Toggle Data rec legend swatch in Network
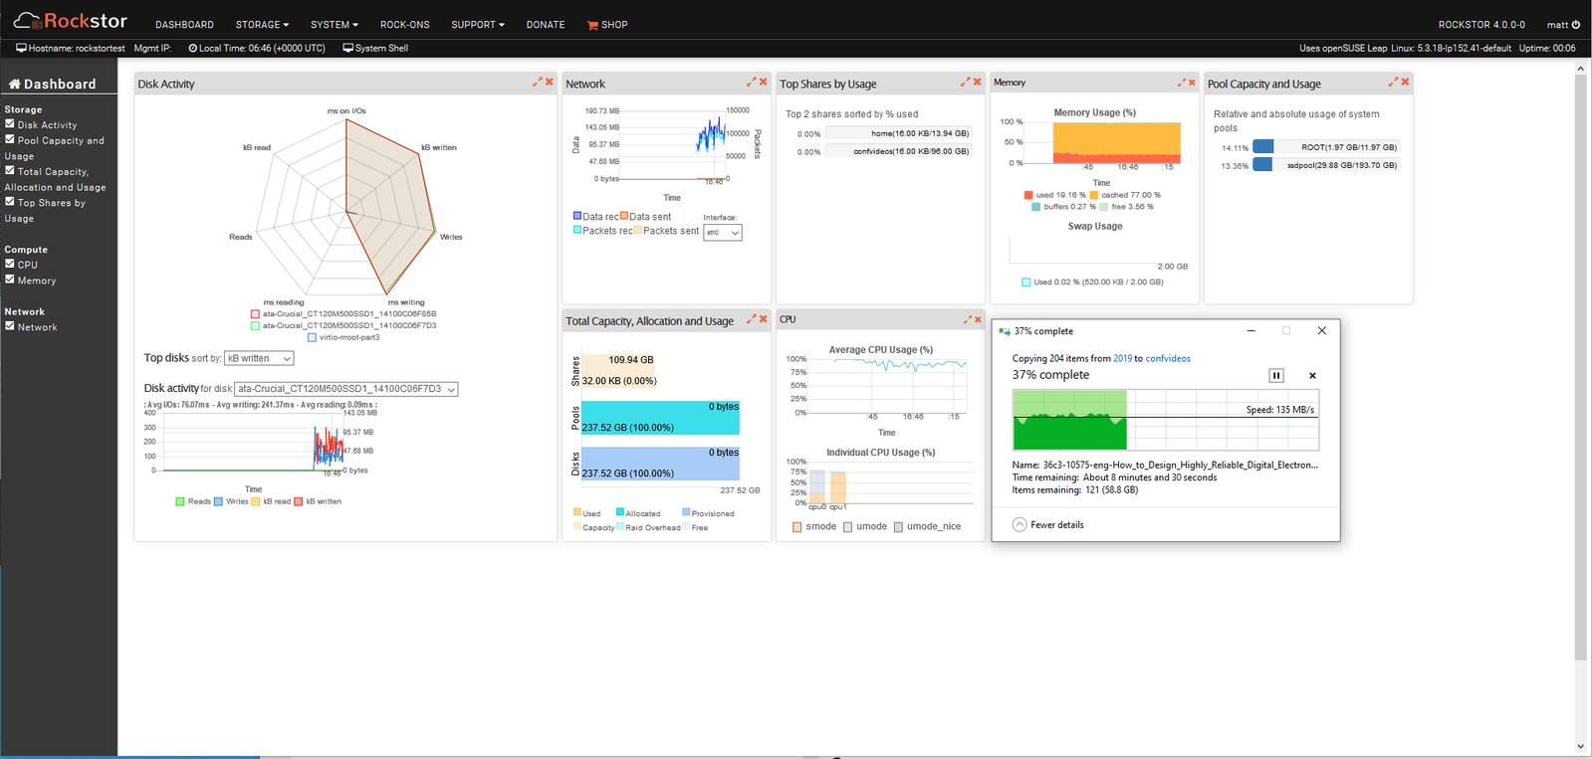 (x=577, y=215)
